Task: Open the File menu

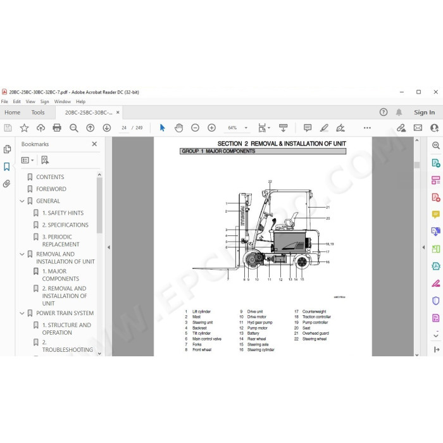Action: (x=4, y=101)
